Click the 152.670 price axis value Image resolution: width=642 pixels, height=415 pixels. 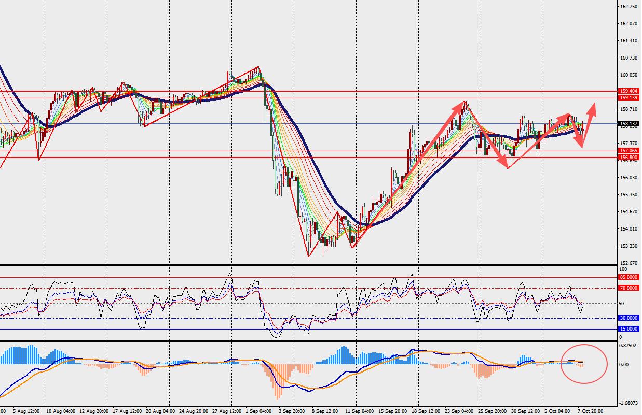click(629, 263)
